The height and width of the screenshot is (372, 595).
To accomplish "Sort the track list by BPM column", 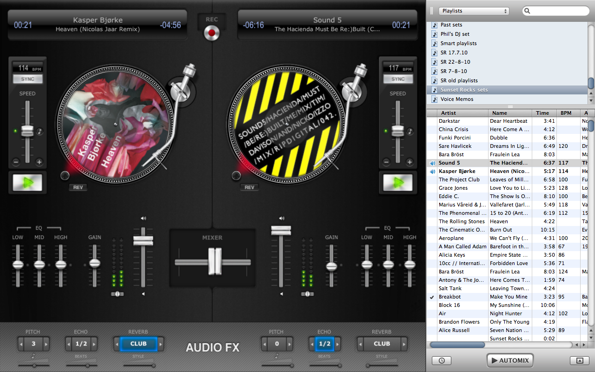I will coord(566,113).
